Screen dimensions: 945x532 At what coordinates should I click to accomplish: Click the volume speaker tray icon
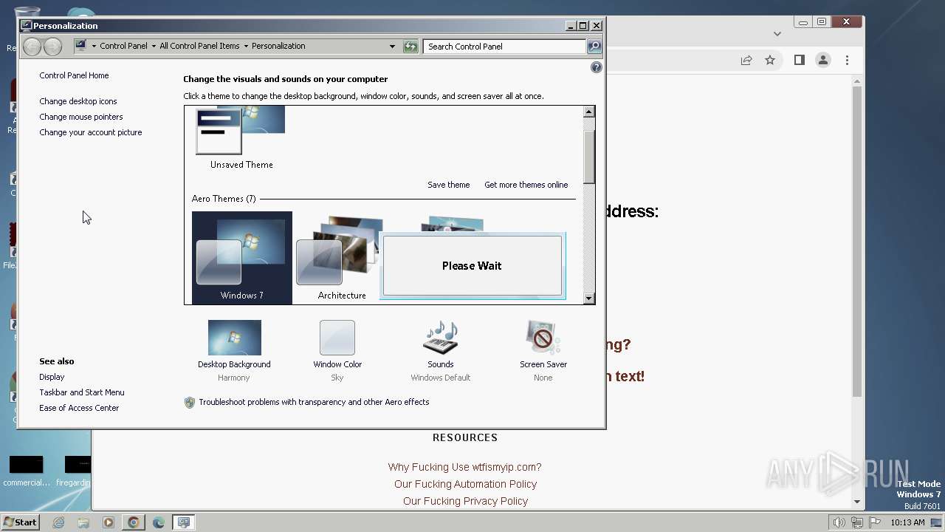tap(839, 522)
